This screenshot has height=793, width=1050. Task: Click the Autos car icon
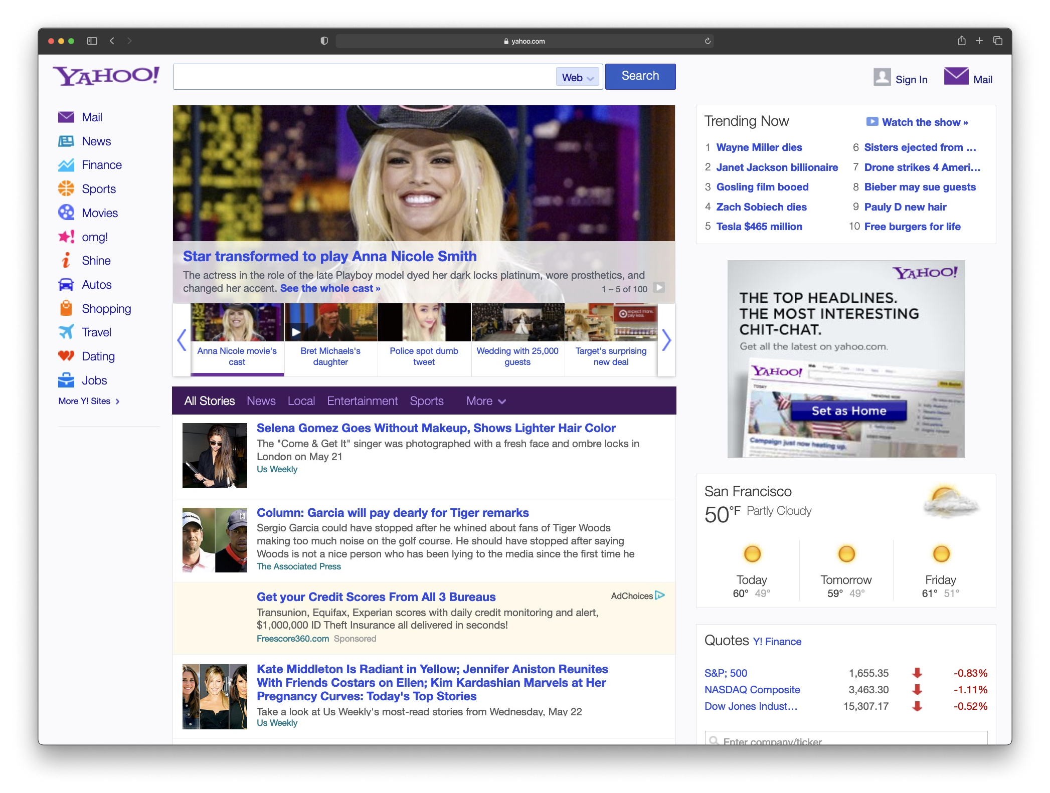pyautogui.click(x=66, y=284)
